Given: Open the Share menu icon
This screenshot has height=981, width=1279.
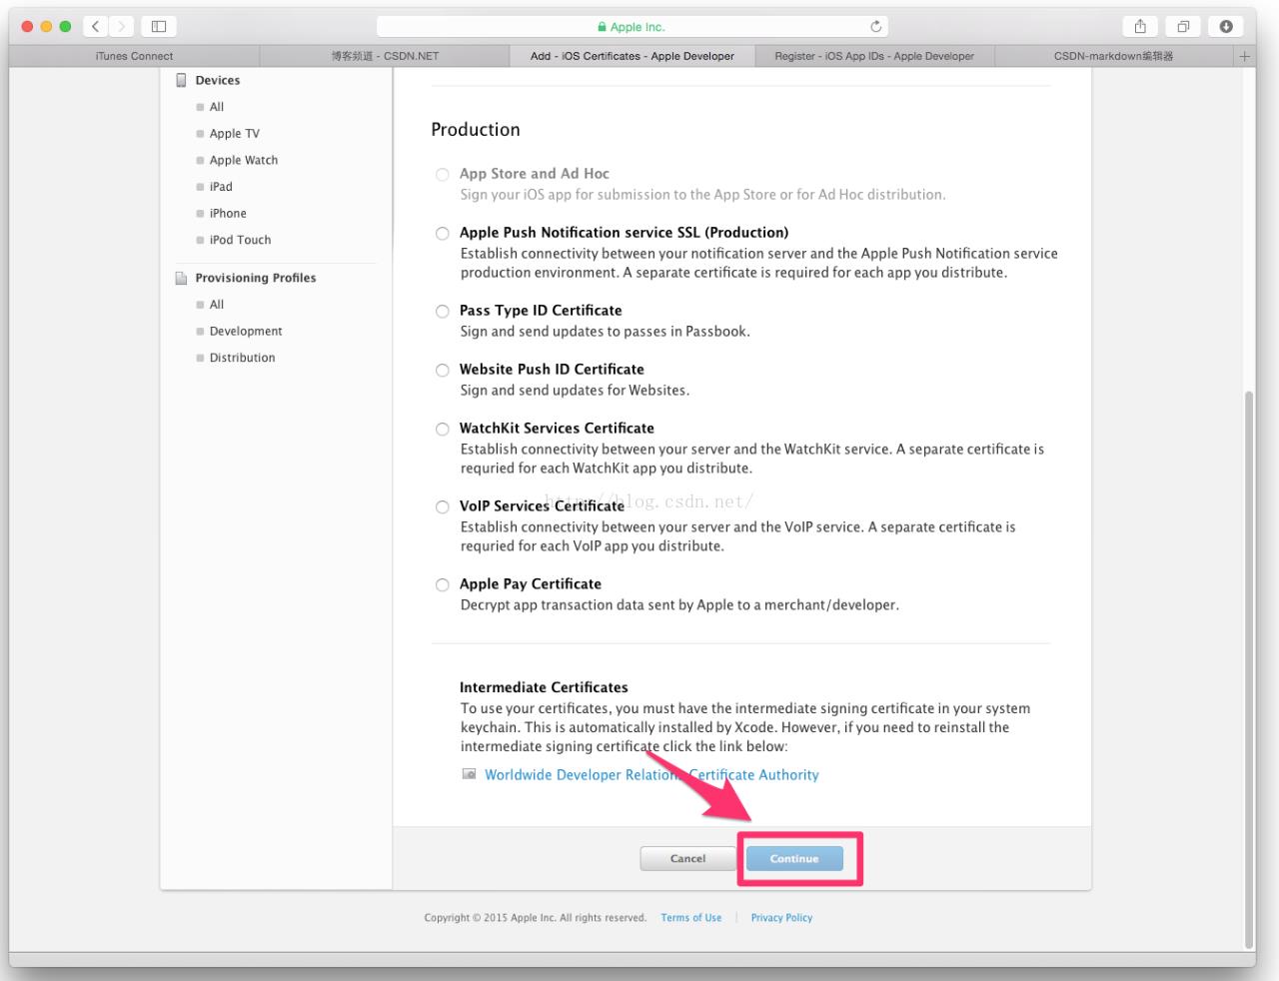Looking at the screenshot, I should [1140, 27].
